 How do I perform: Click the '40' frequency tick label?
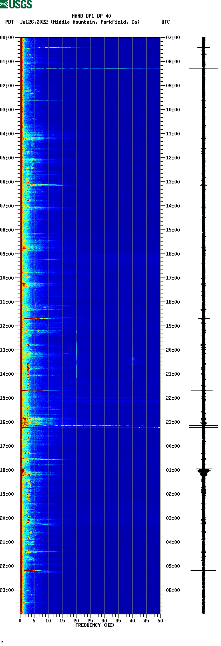132,621
